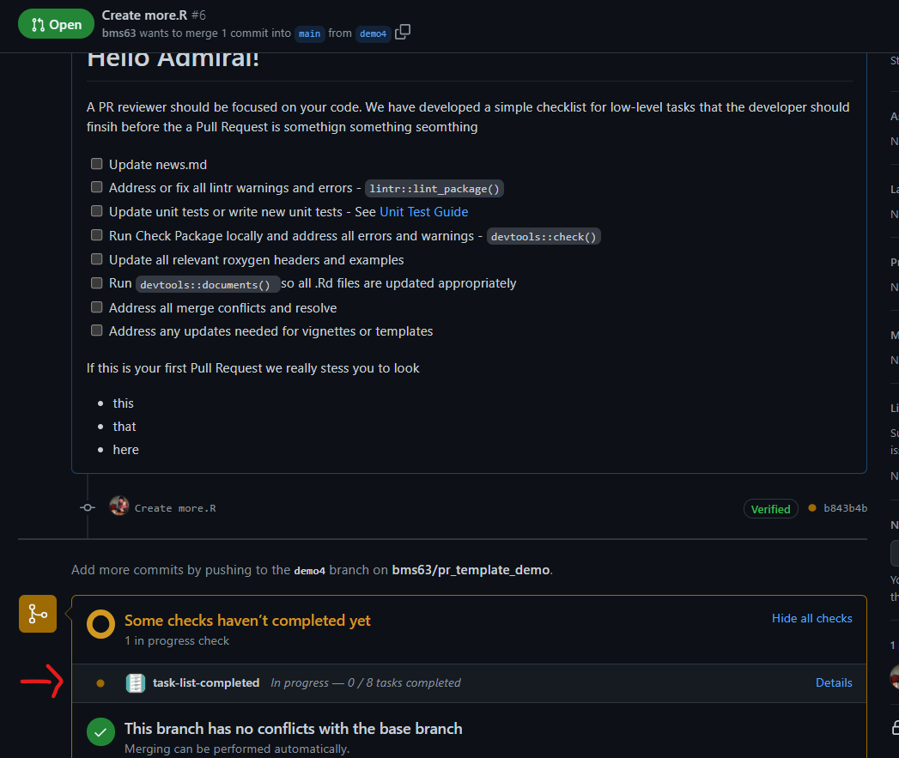Open the bms63/pr_template_demo repository link

pos(471,569)
